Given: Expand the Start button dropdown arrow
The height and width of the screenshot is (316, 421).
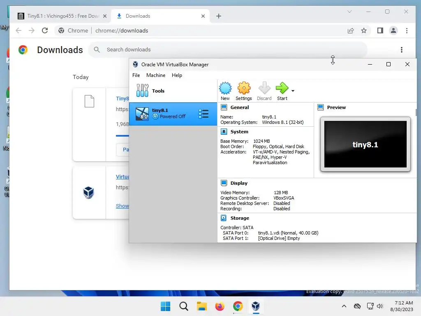Looking at the screenshot, I should coord(293,91).
